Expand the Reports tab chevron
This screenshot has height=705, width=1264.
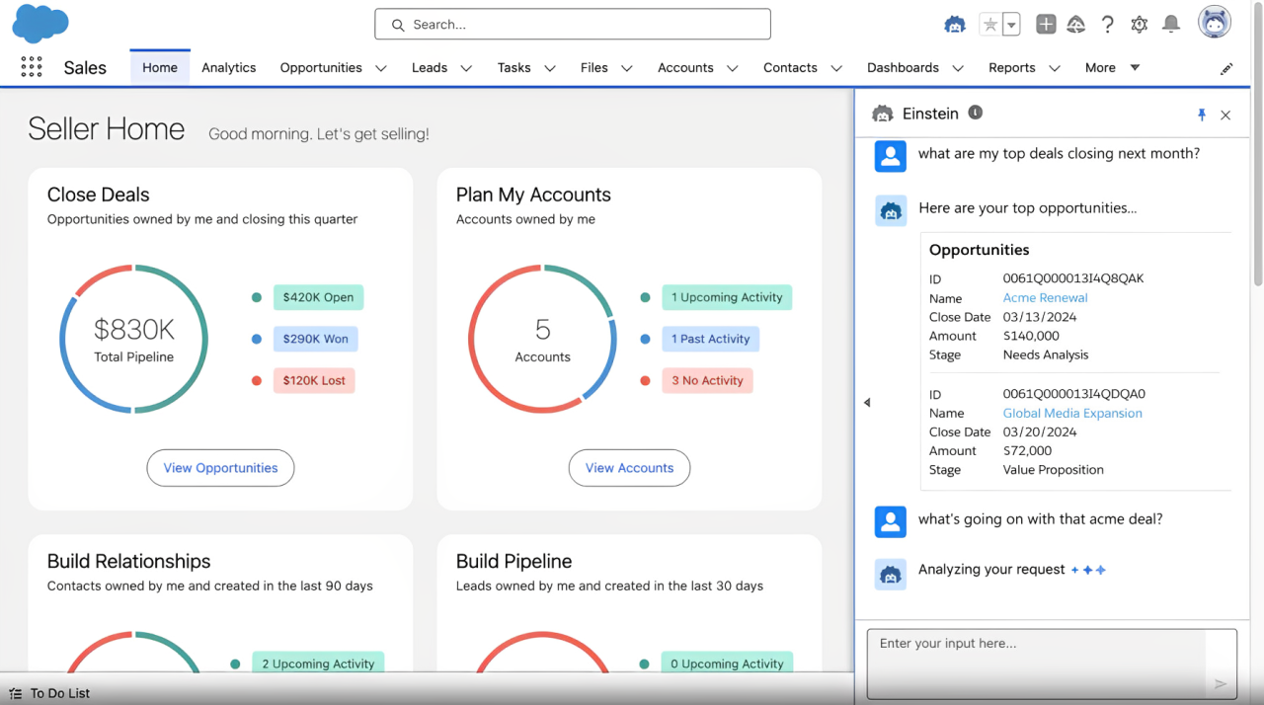click(1055, 68)
